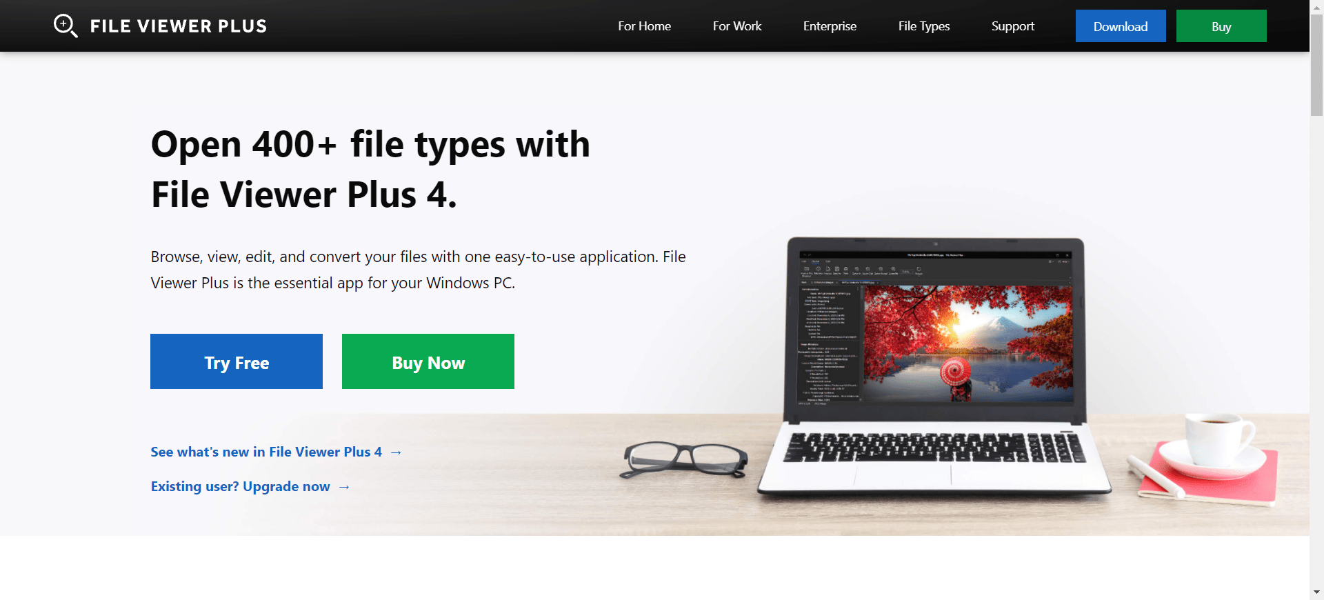The height and width of the screenshot is (600, 1324).
Task: Click the green Buy Now button
Action: (x=428, y=361)
